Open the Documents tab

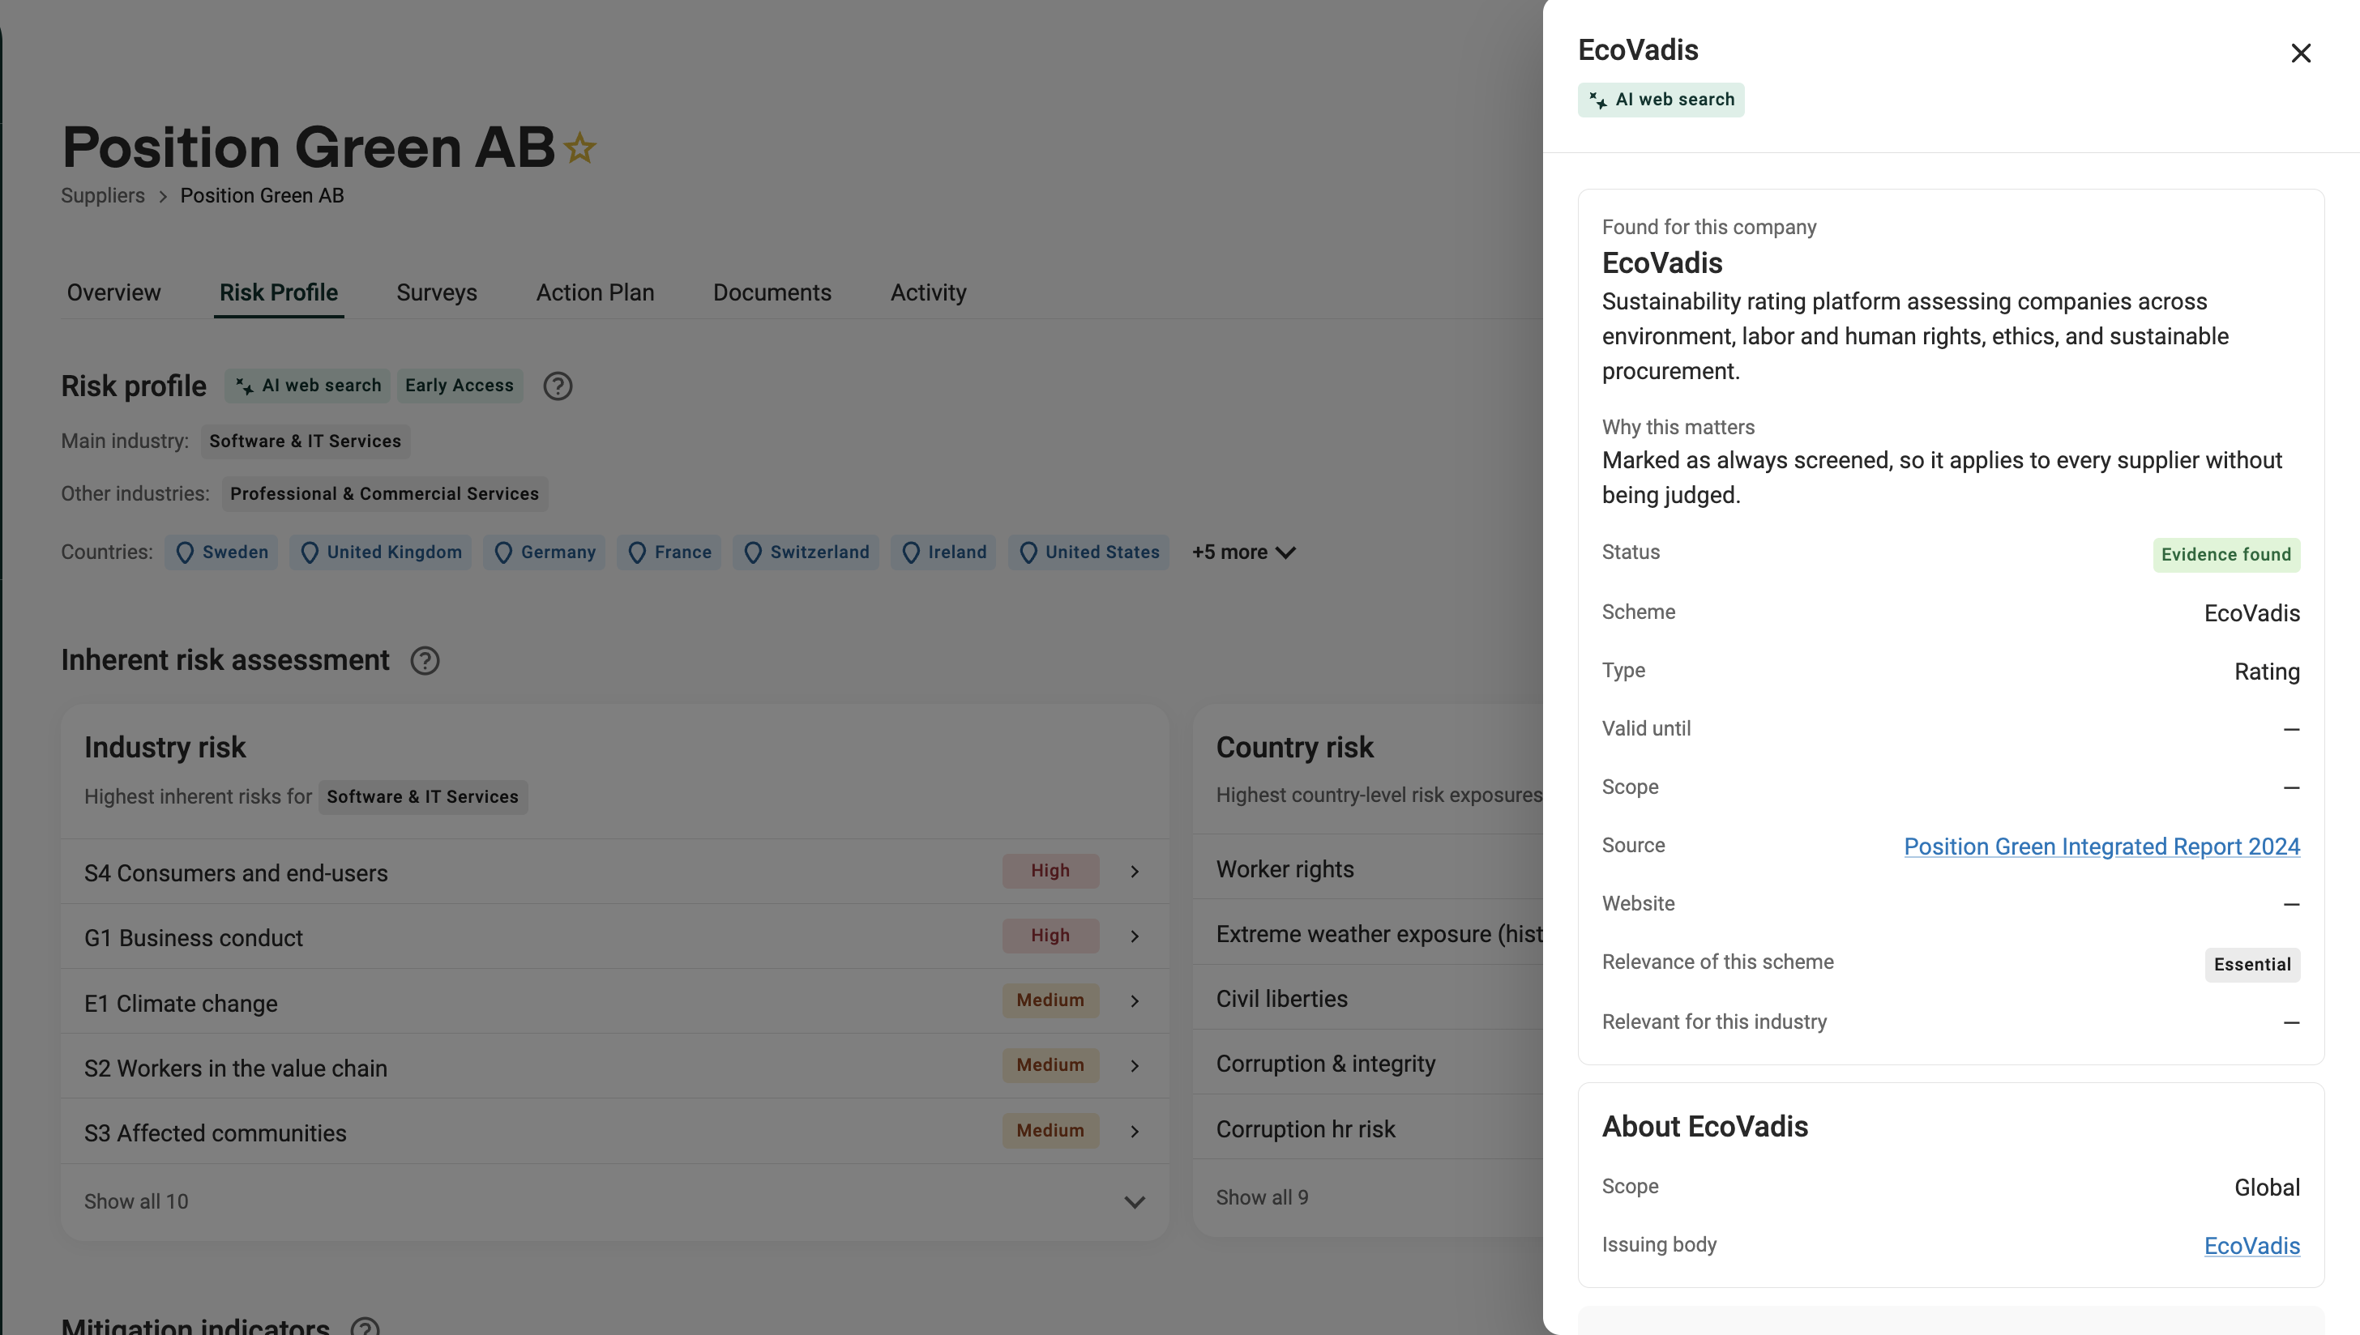click(x=772, y=292)
